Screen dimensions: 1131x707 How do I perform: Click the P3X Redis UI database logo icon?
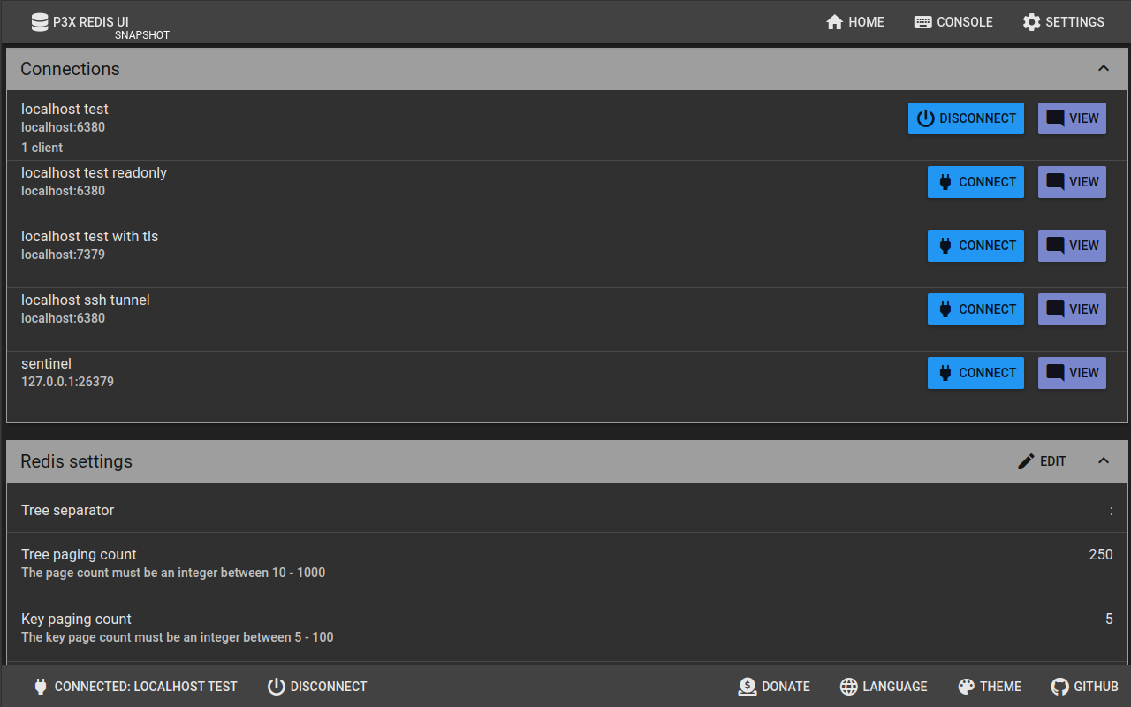click(40, 22)
